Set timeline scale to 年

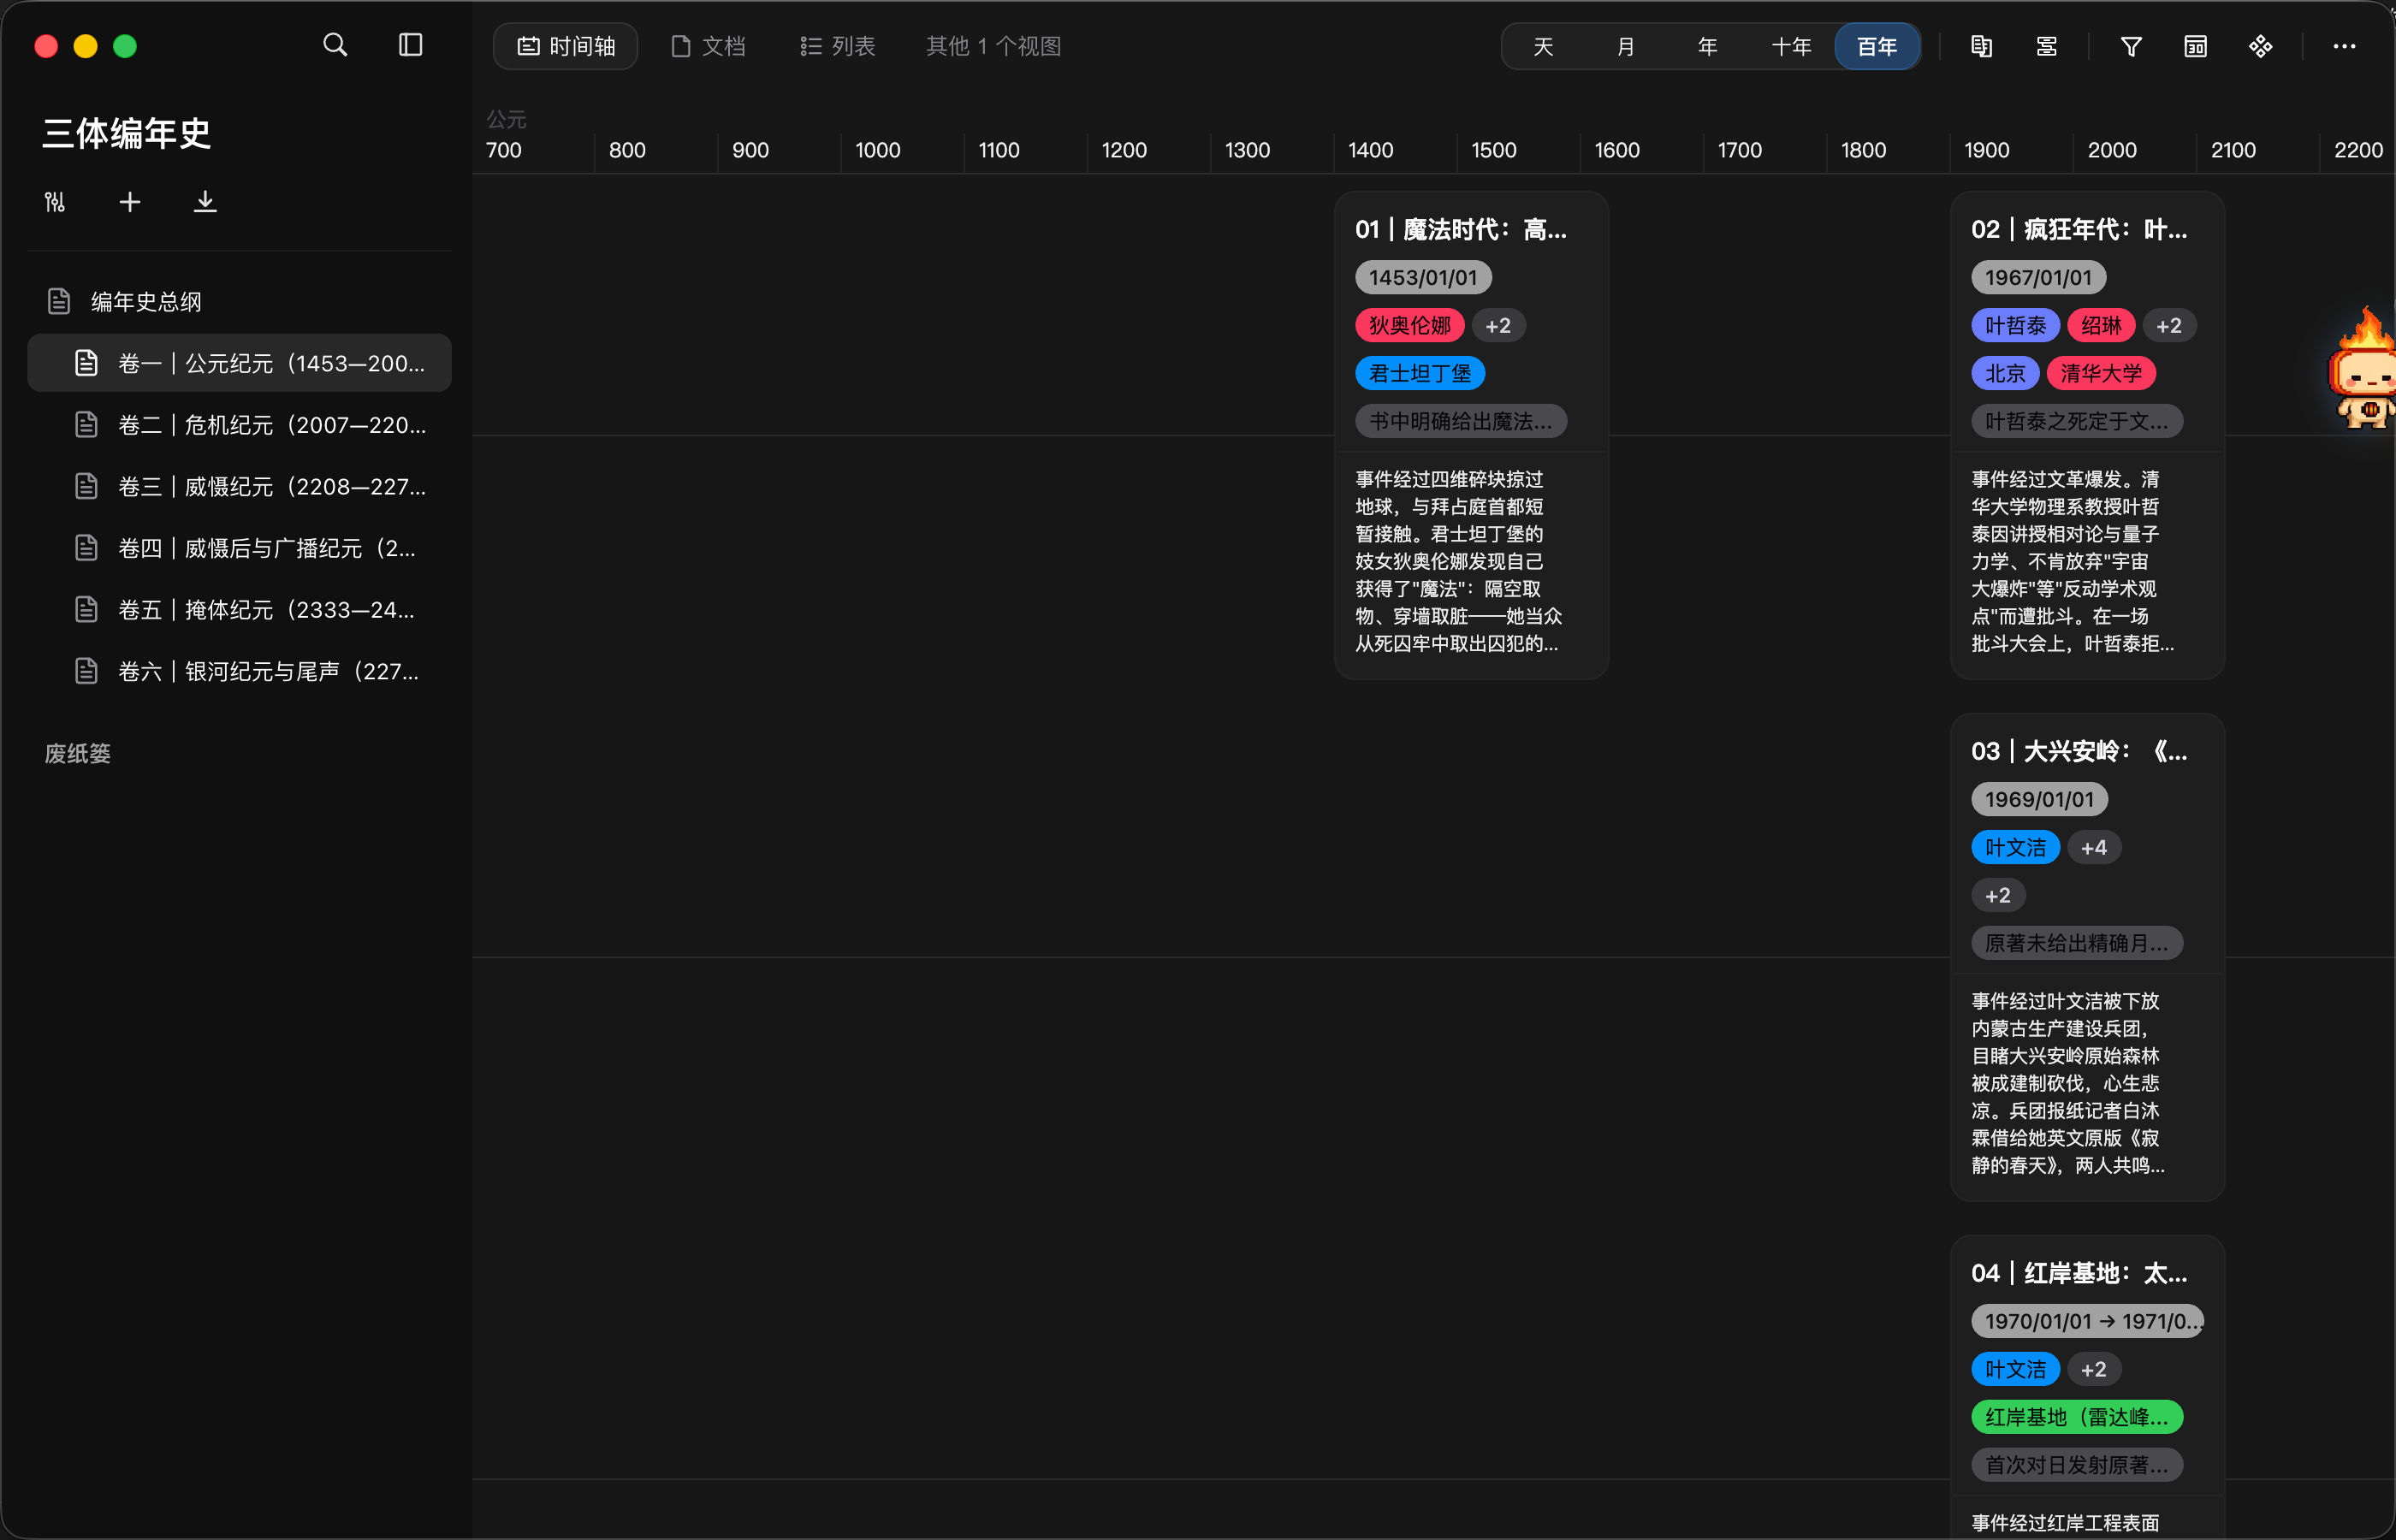[x=1708, y=46]
